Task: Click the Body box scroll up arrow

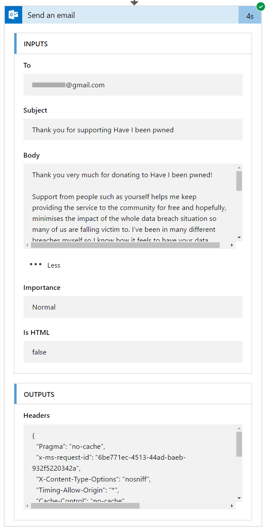Action: 239,168
